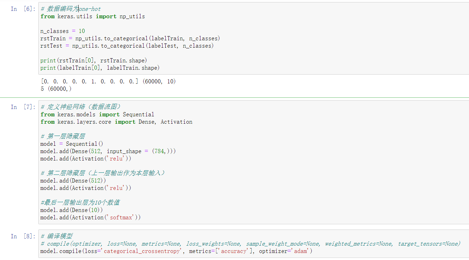Click the rstTrain to_categorical assignment line
469x260 pixels.
130,39
